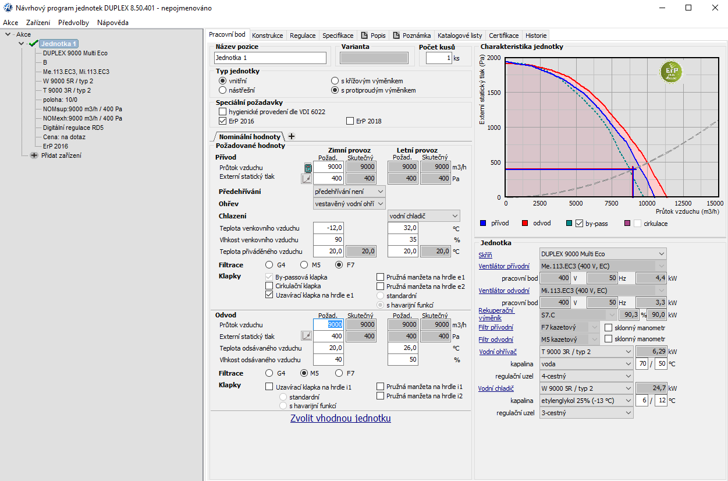Enable the Cirkulační klapka checkbox
The height and width of the screenshot is (481, 728).
click(269, 286)
